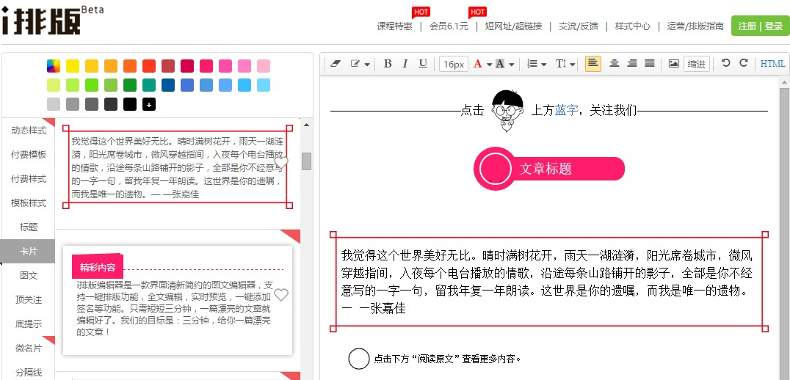Open the 动态样式 category
Image resolution: width=790 pixels, height=380 pixels.
point(28,131)
